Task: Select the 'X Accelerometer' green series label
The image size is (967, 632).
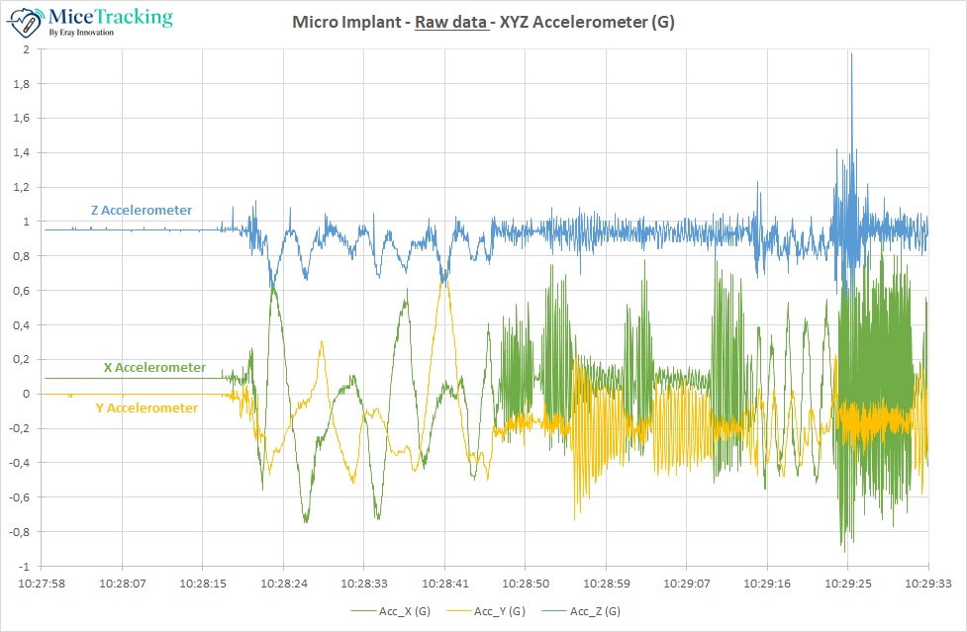Action: click(154, 367)
